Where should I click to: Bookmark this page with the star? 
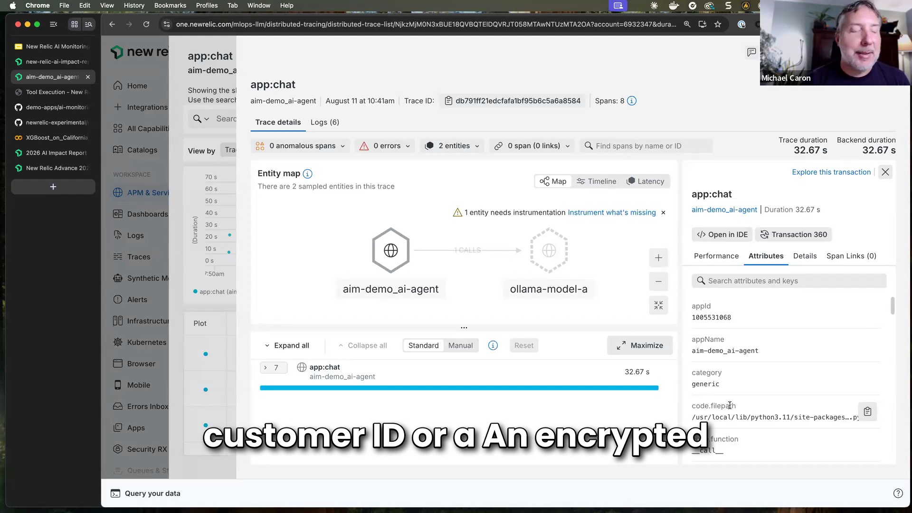click(x=718, y=24)
